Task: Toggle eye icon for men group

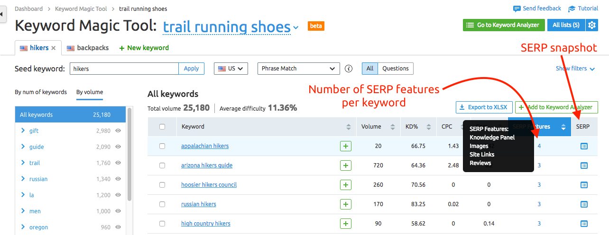Action: pyautogui.click(x=118, y=211)
